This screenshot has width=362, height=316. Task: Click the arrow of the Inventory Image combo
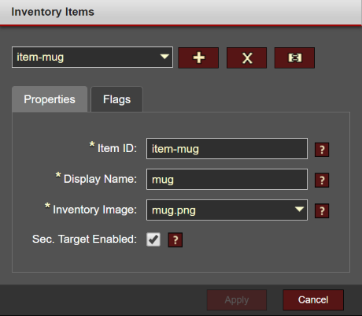[x=299, y=210]
